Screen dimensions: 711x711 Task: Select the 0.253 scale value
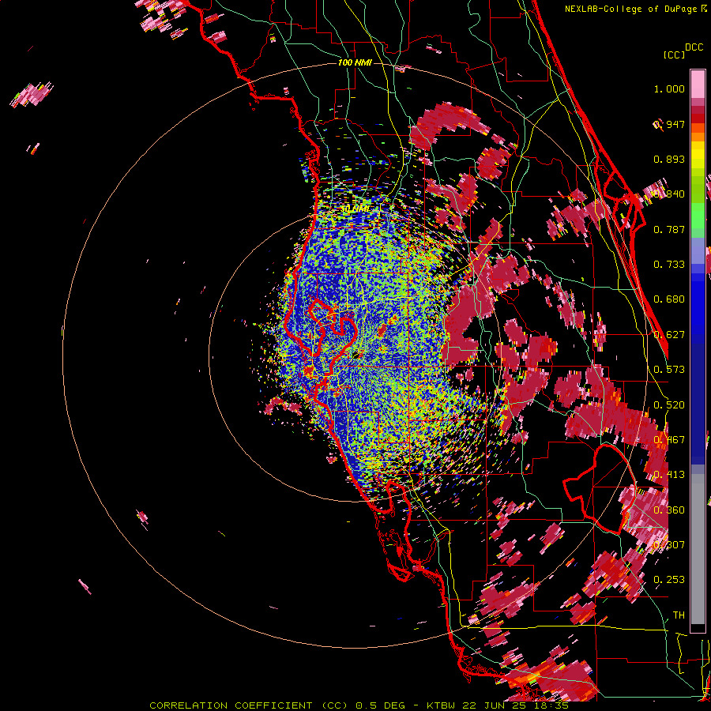pos(669,580)
